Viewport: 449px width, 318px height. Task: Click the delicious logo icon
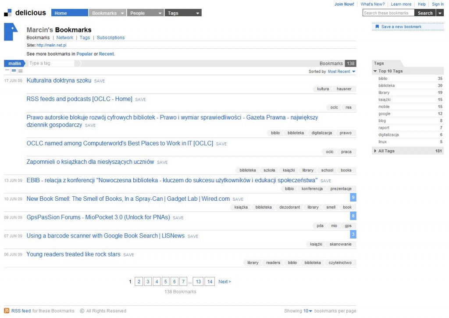8,13
